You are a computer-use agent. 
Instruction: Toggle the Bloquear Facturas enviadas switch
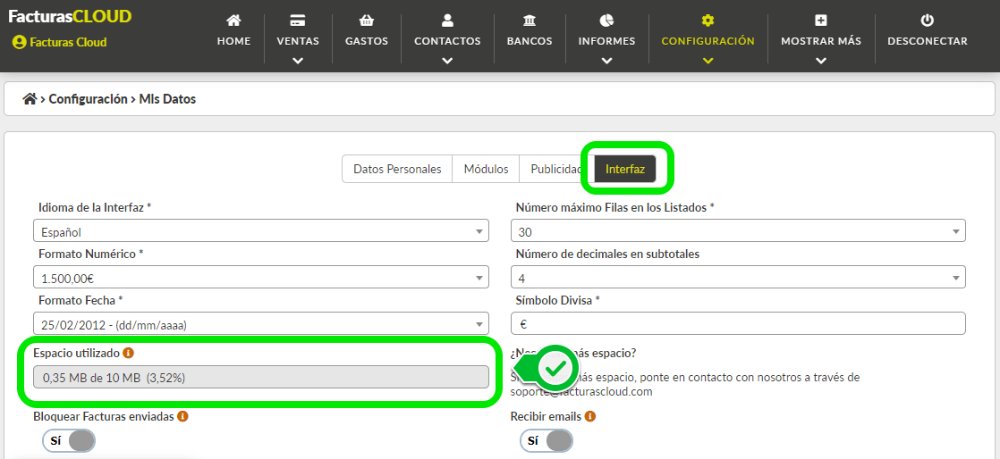pos(69,440)
